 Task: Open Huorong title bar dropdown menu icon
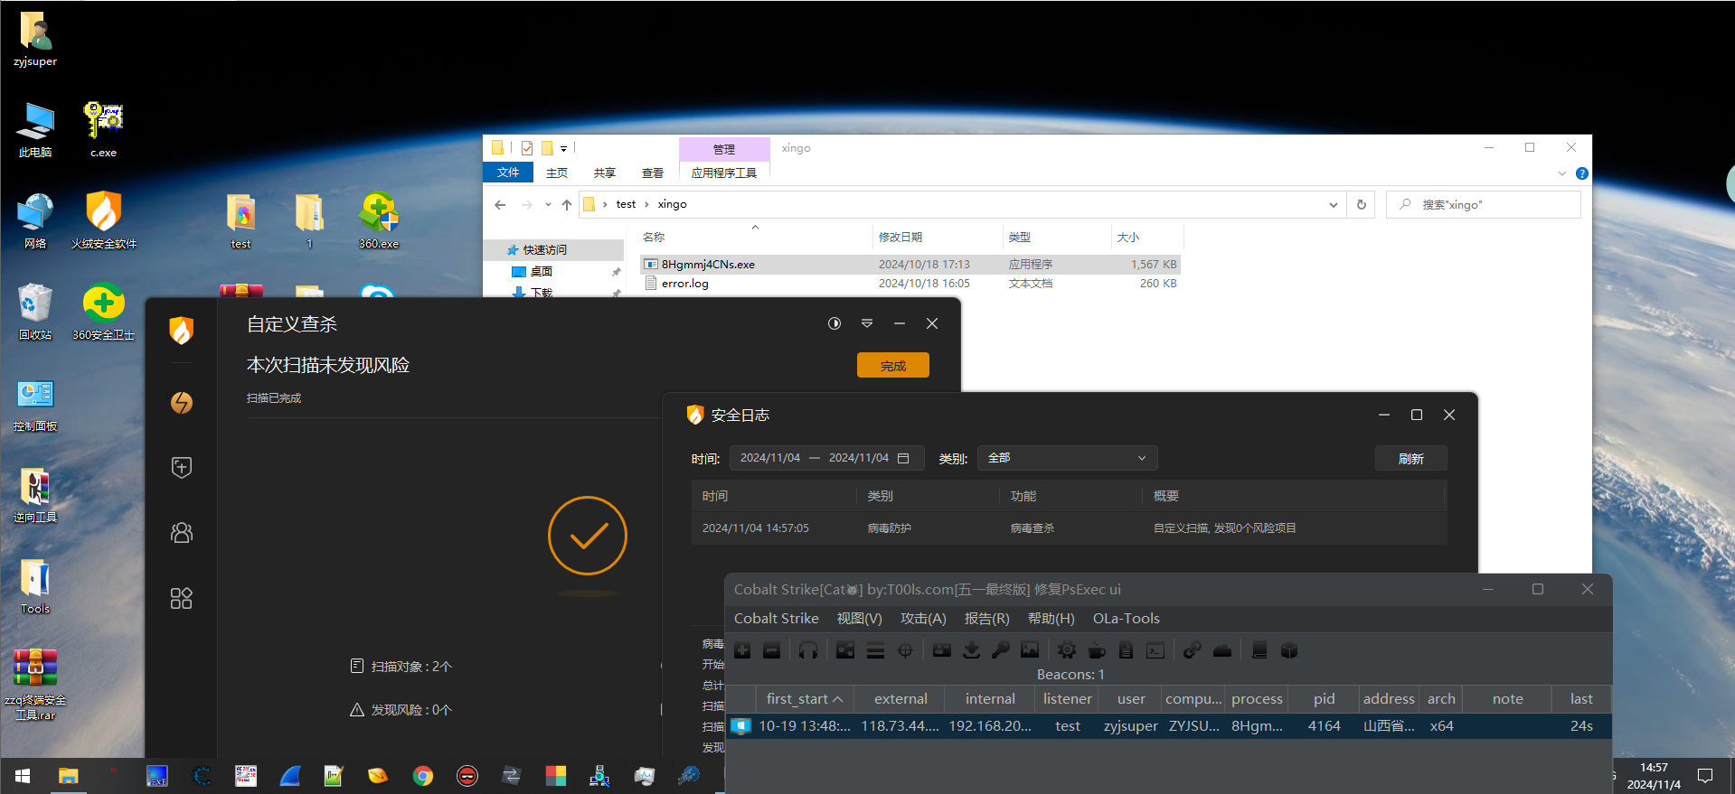tap(867, 323)
